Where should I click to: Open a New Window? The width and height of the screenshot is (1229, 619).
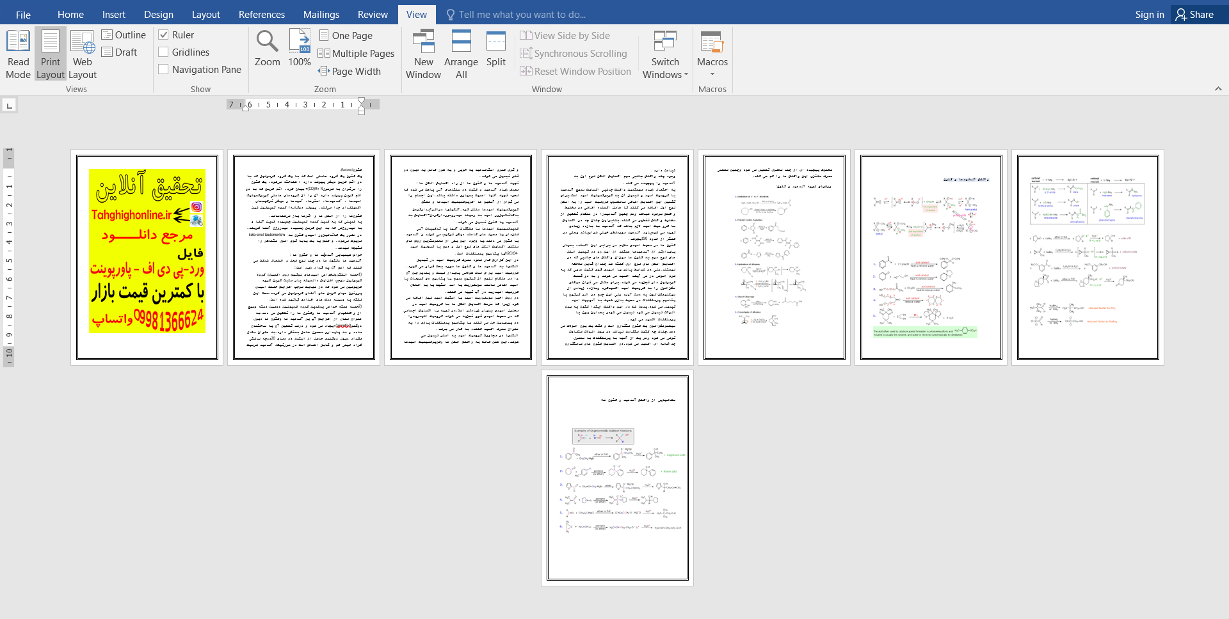[x=423, y=54]
